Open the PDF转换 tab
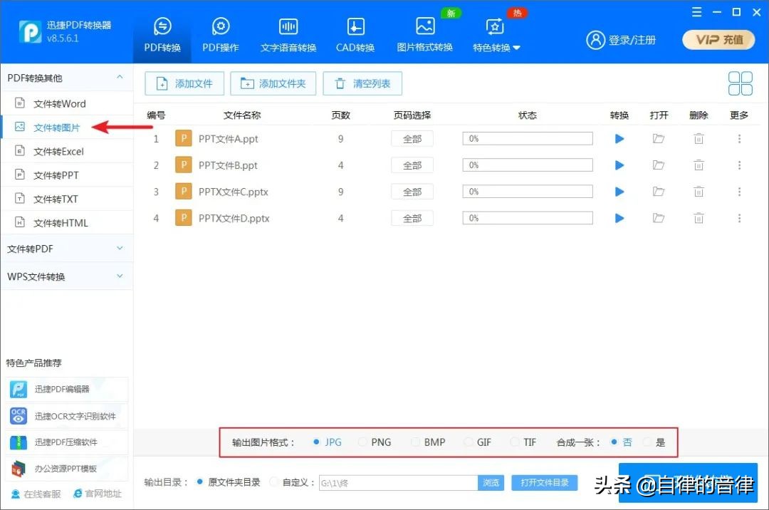769x510 pixels. pyautogui.click(x=162, y=35)
